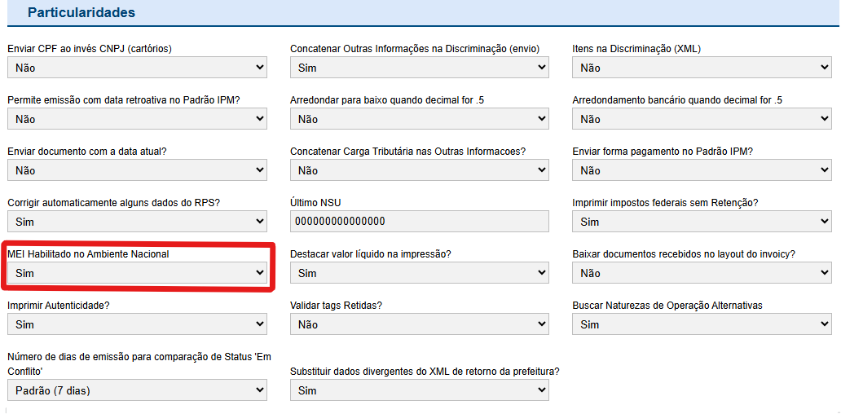Select 'Permite emissão com data retroativa' dropdown
841x414 pixels.
tap(137, 120)
